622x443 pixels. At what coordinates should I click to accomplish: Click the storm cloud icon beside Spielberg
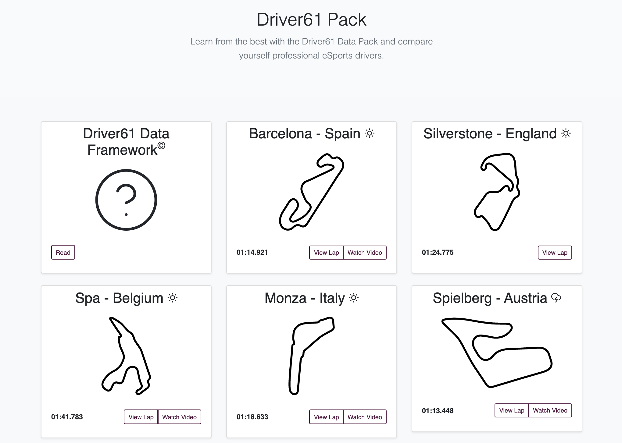[x=556, y=298]
